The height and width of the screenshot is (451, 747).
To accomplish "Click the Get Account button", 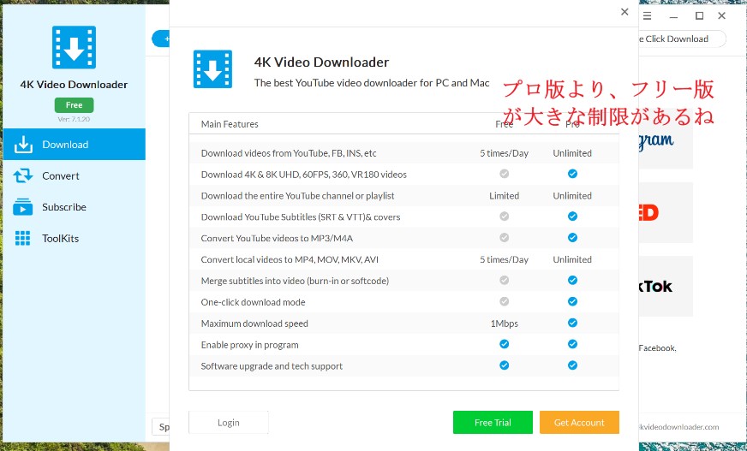I will click(x=579, y=423).
